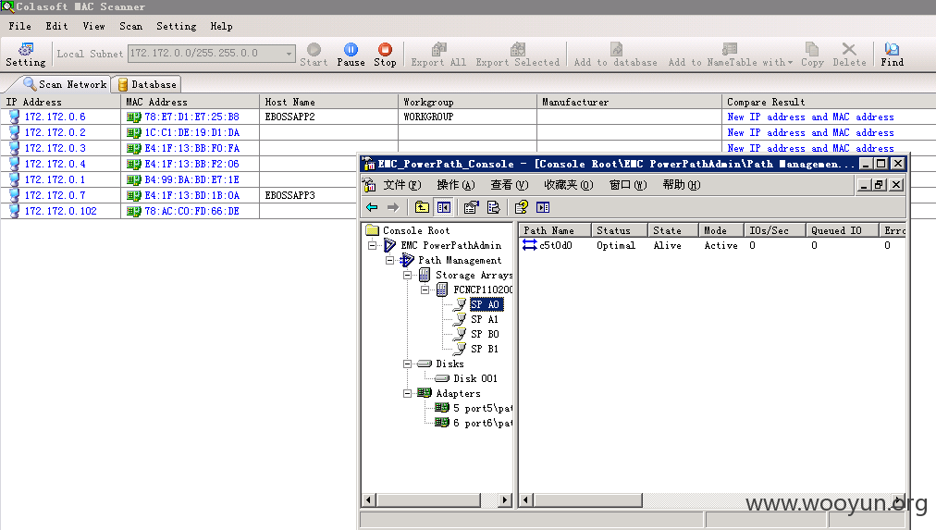Open the 收藏夹(O) menu
936x530 pixels.
click(568, 185)
